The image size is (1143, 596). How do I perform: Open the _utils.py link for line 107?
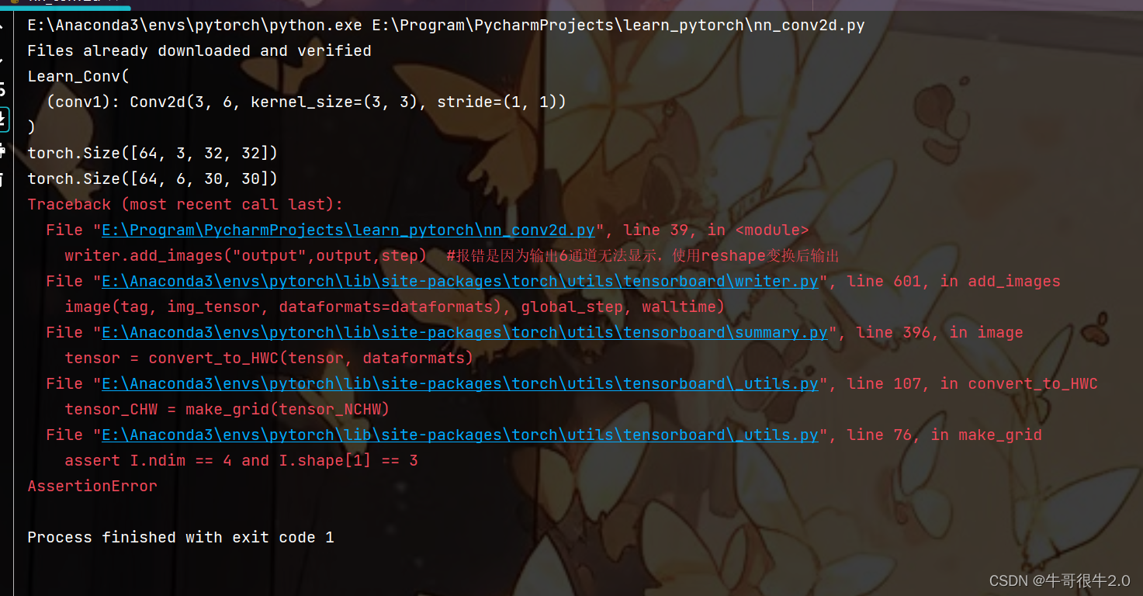point(460,383)
